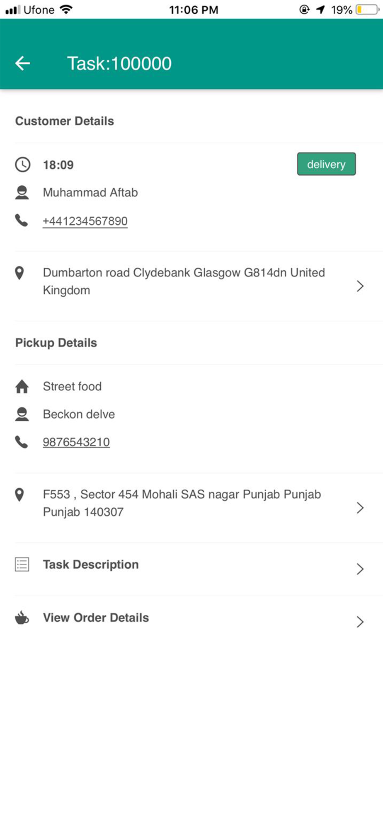Image resolution: width=383 pixels, height=829 pixels.
Task: Open the View Order Details chevron
Action: pyautogui.click(x=360, y=622)
